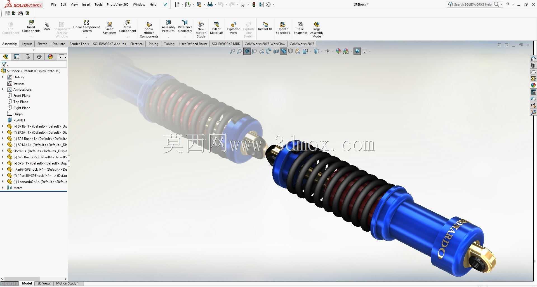Screen dimensions: 537x287
Task: Click the CAMWorks 2017 tab
Action: click(x=302, y=44)
